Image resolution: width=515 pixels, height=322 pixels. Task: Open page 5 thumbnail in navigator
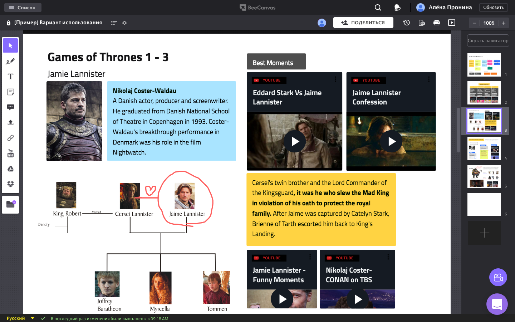point(484,176)
